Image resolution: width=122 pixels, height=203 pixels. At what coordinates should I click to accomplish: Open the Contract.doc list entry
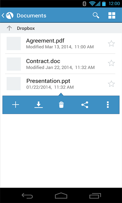(x=60, y=64)
